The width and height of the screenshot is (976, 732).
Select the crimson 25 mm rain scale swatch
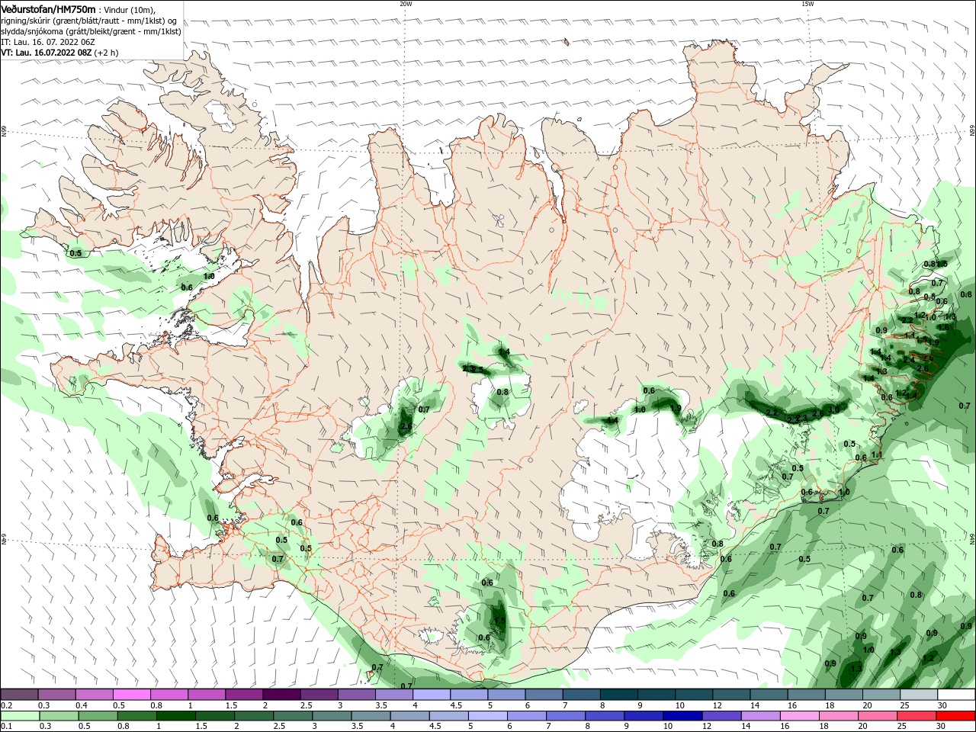[x=916, y=716]
